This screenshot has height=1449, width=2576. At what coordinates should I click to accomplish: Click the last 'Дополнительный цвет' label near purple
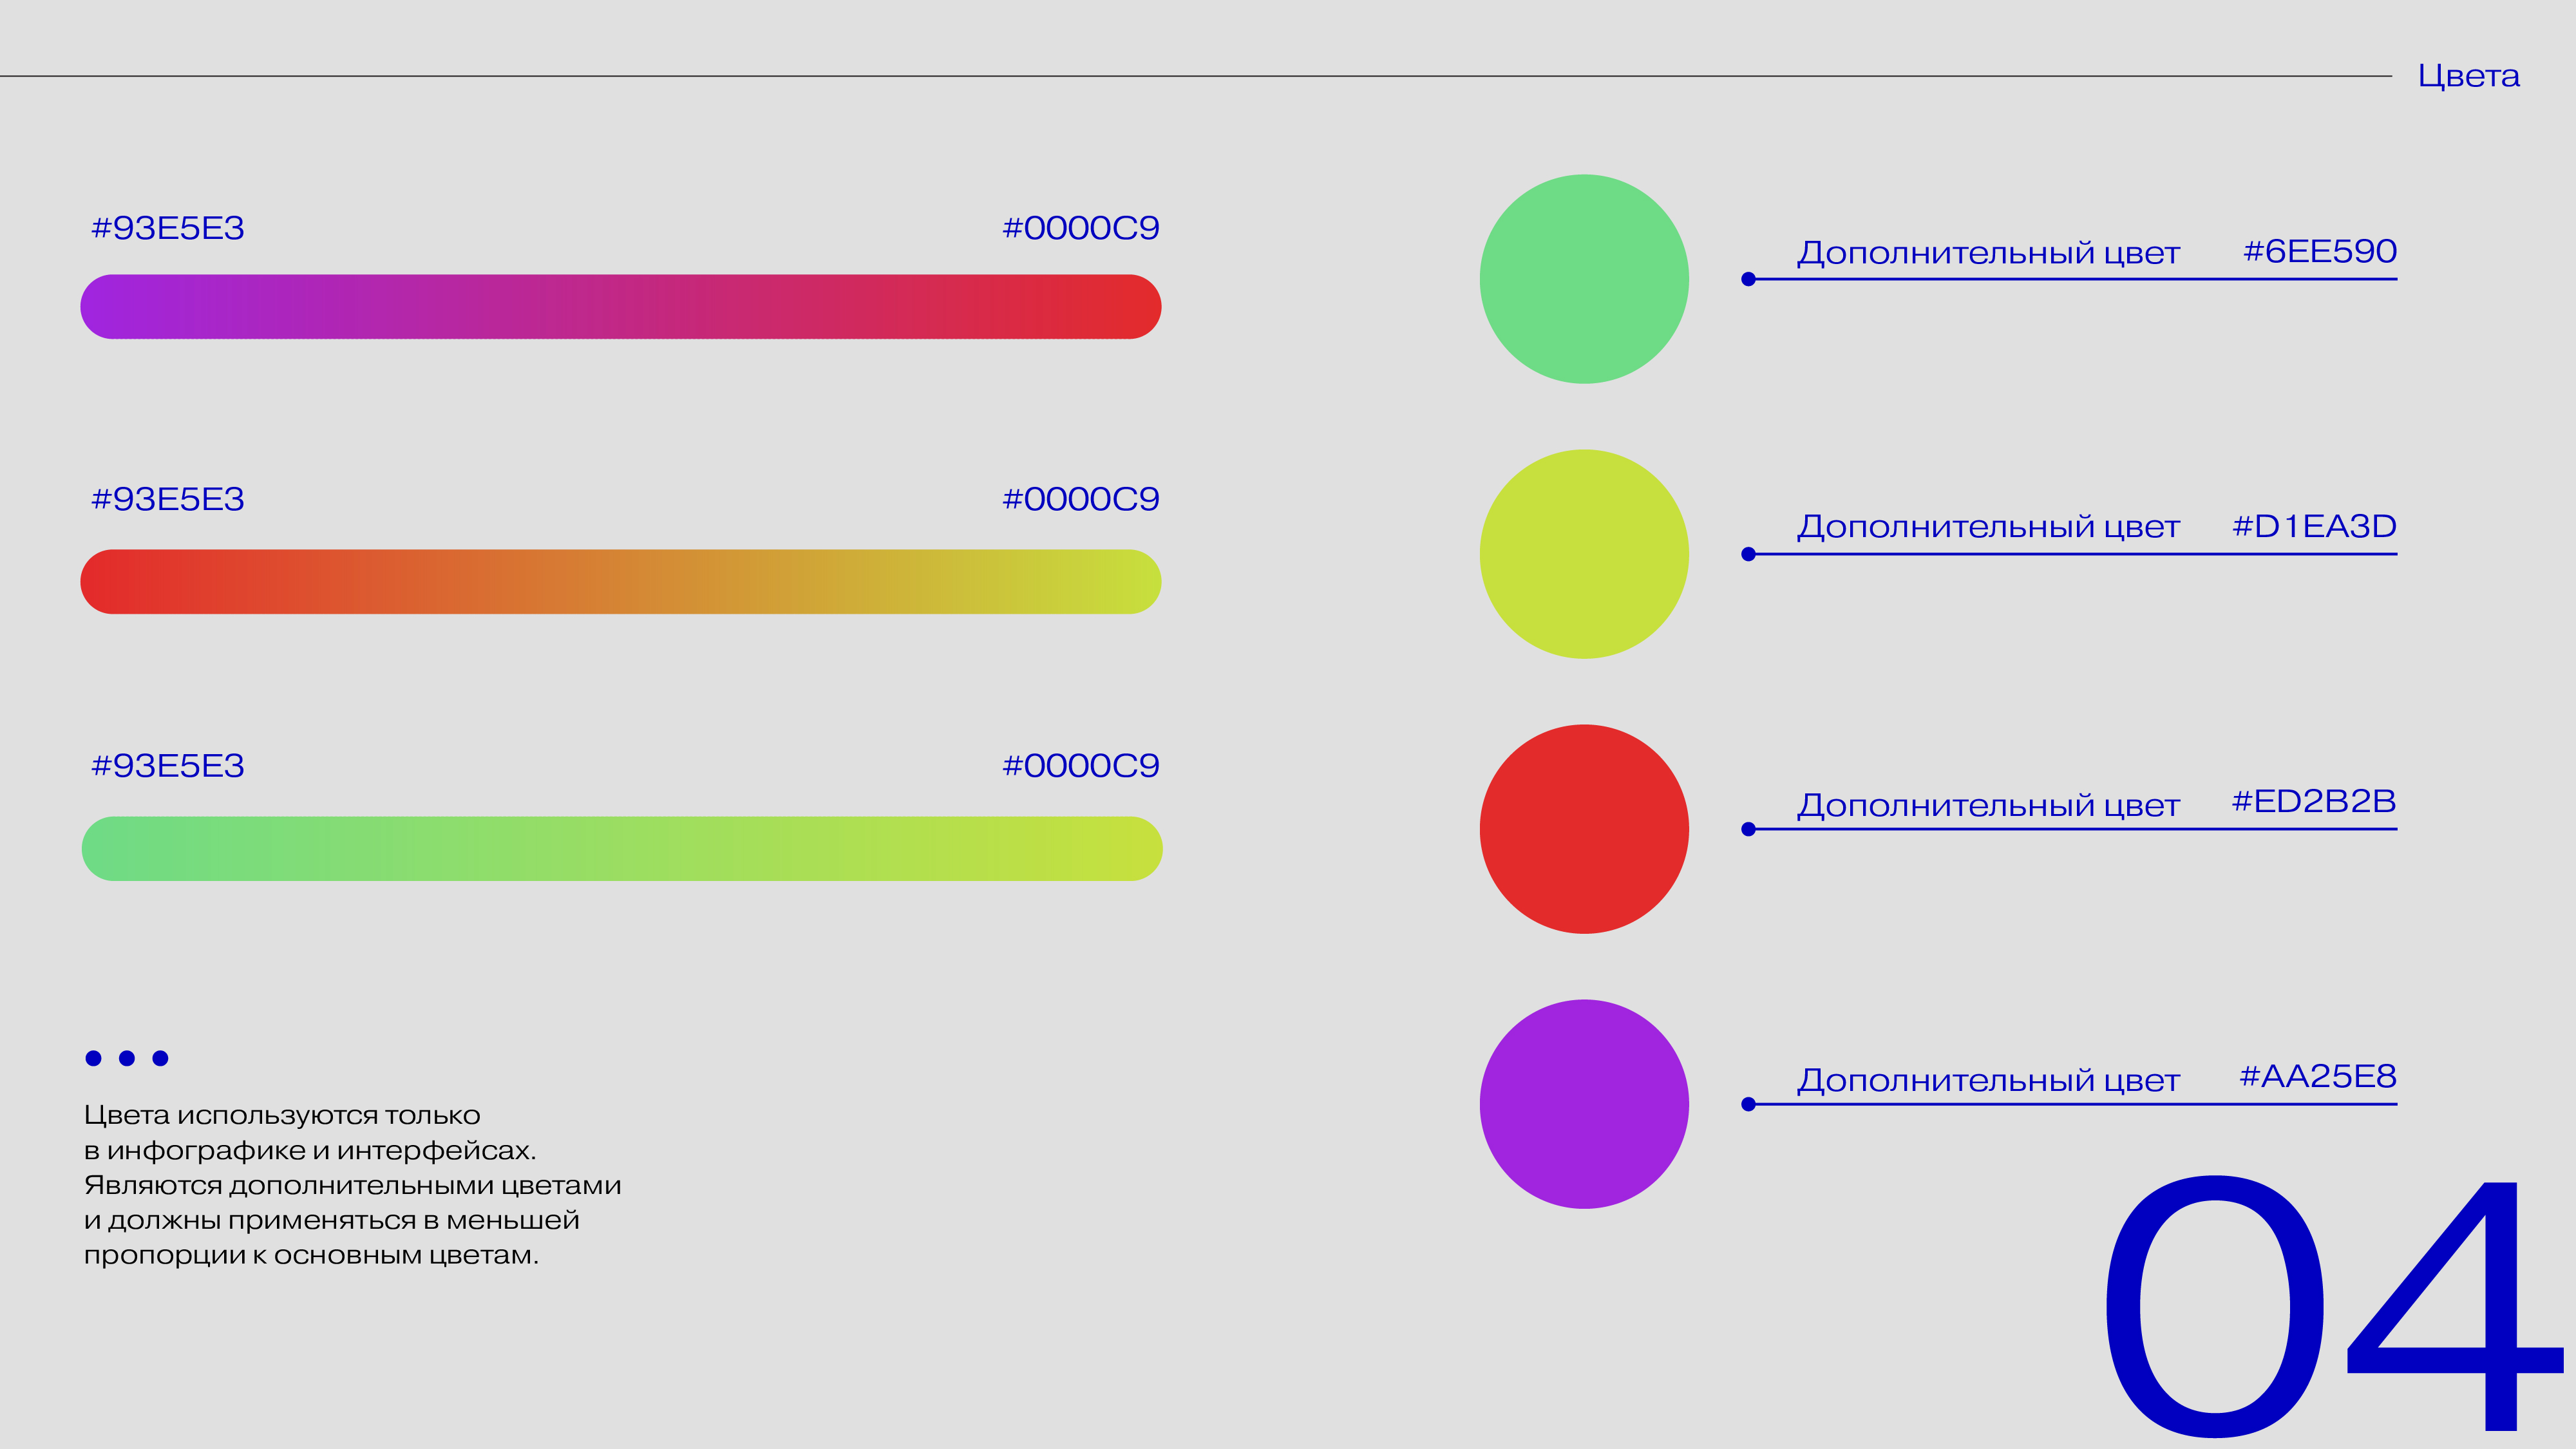1988,1080
